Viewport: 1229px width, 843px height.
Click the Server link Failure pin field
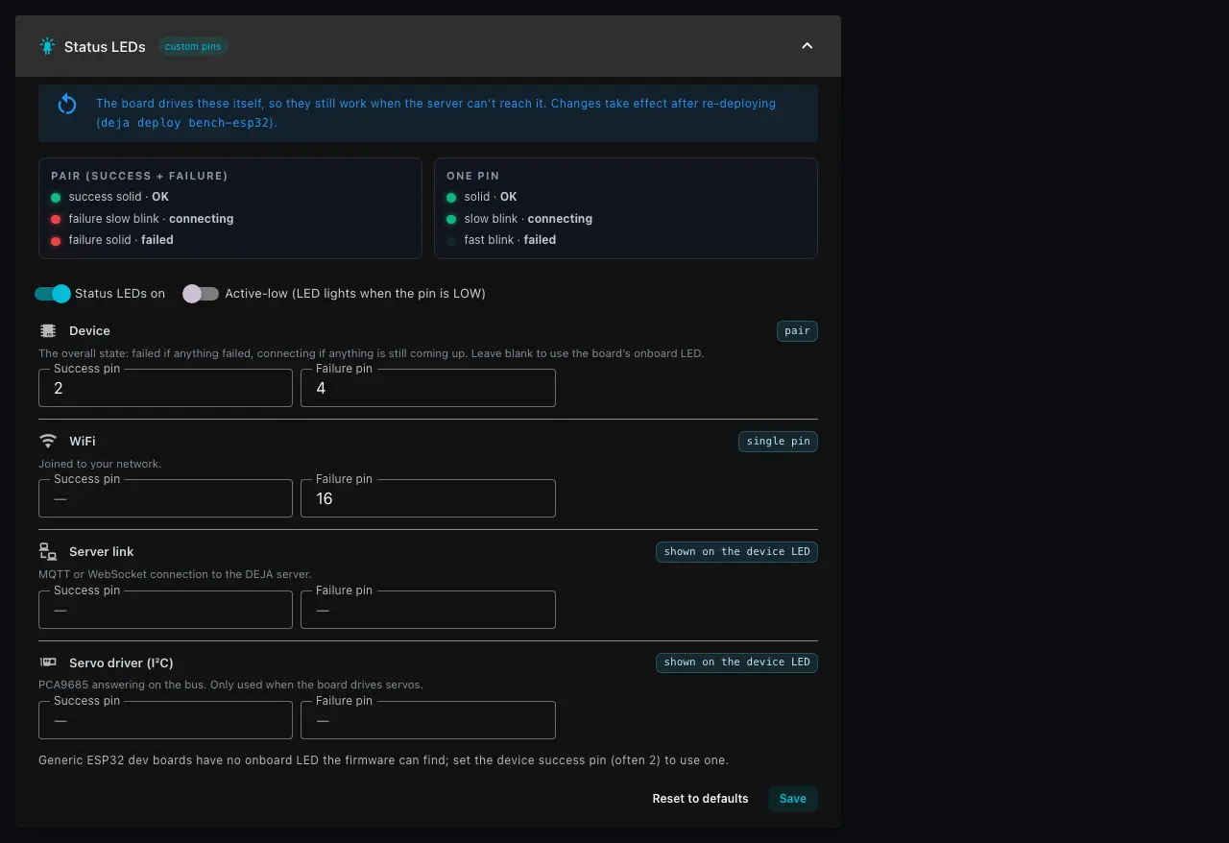coord(428,610)
